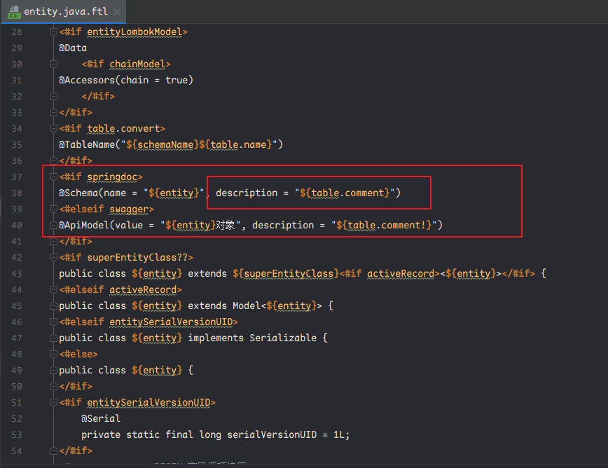Viewport: 608px width, 468px height.
Task: Click the FreeMarker file icon on the tab
Action: click(14, 12)
